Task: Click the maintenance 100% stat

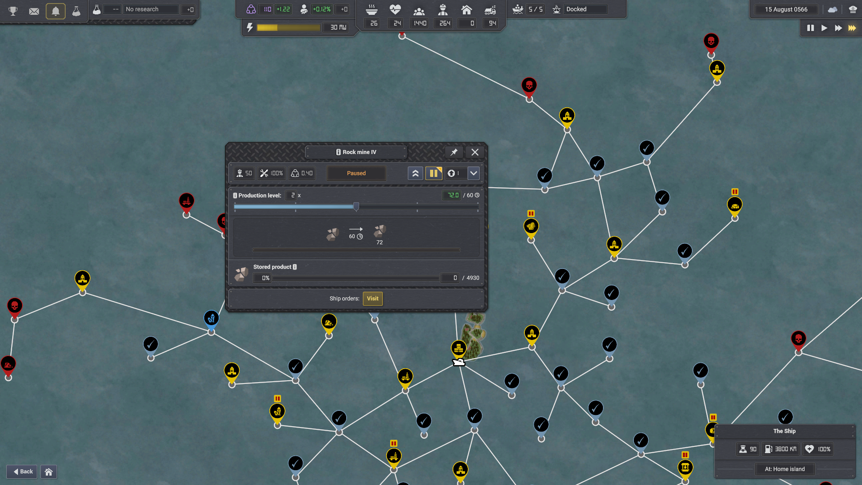Action: point(272,173)
